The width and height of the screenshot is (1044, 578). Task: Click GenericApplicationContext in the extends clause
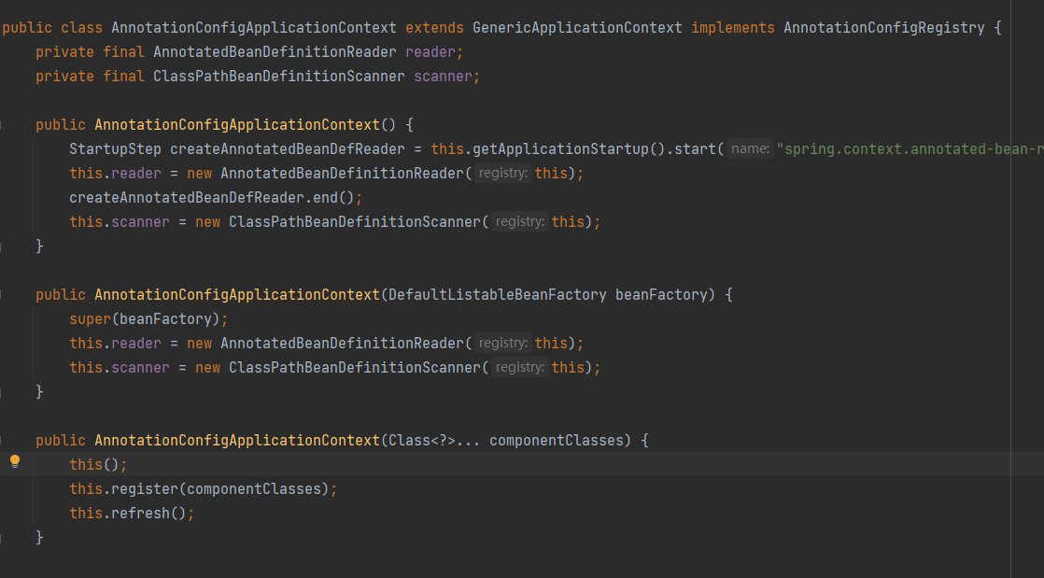click(577, 28)
